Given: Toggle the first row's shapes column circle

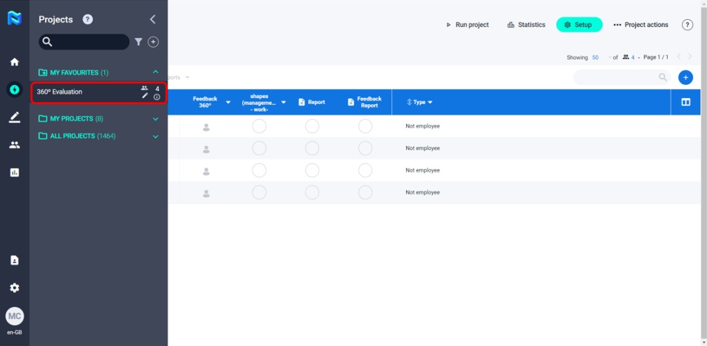Looking at the screenshot, I should coord(259,126).
